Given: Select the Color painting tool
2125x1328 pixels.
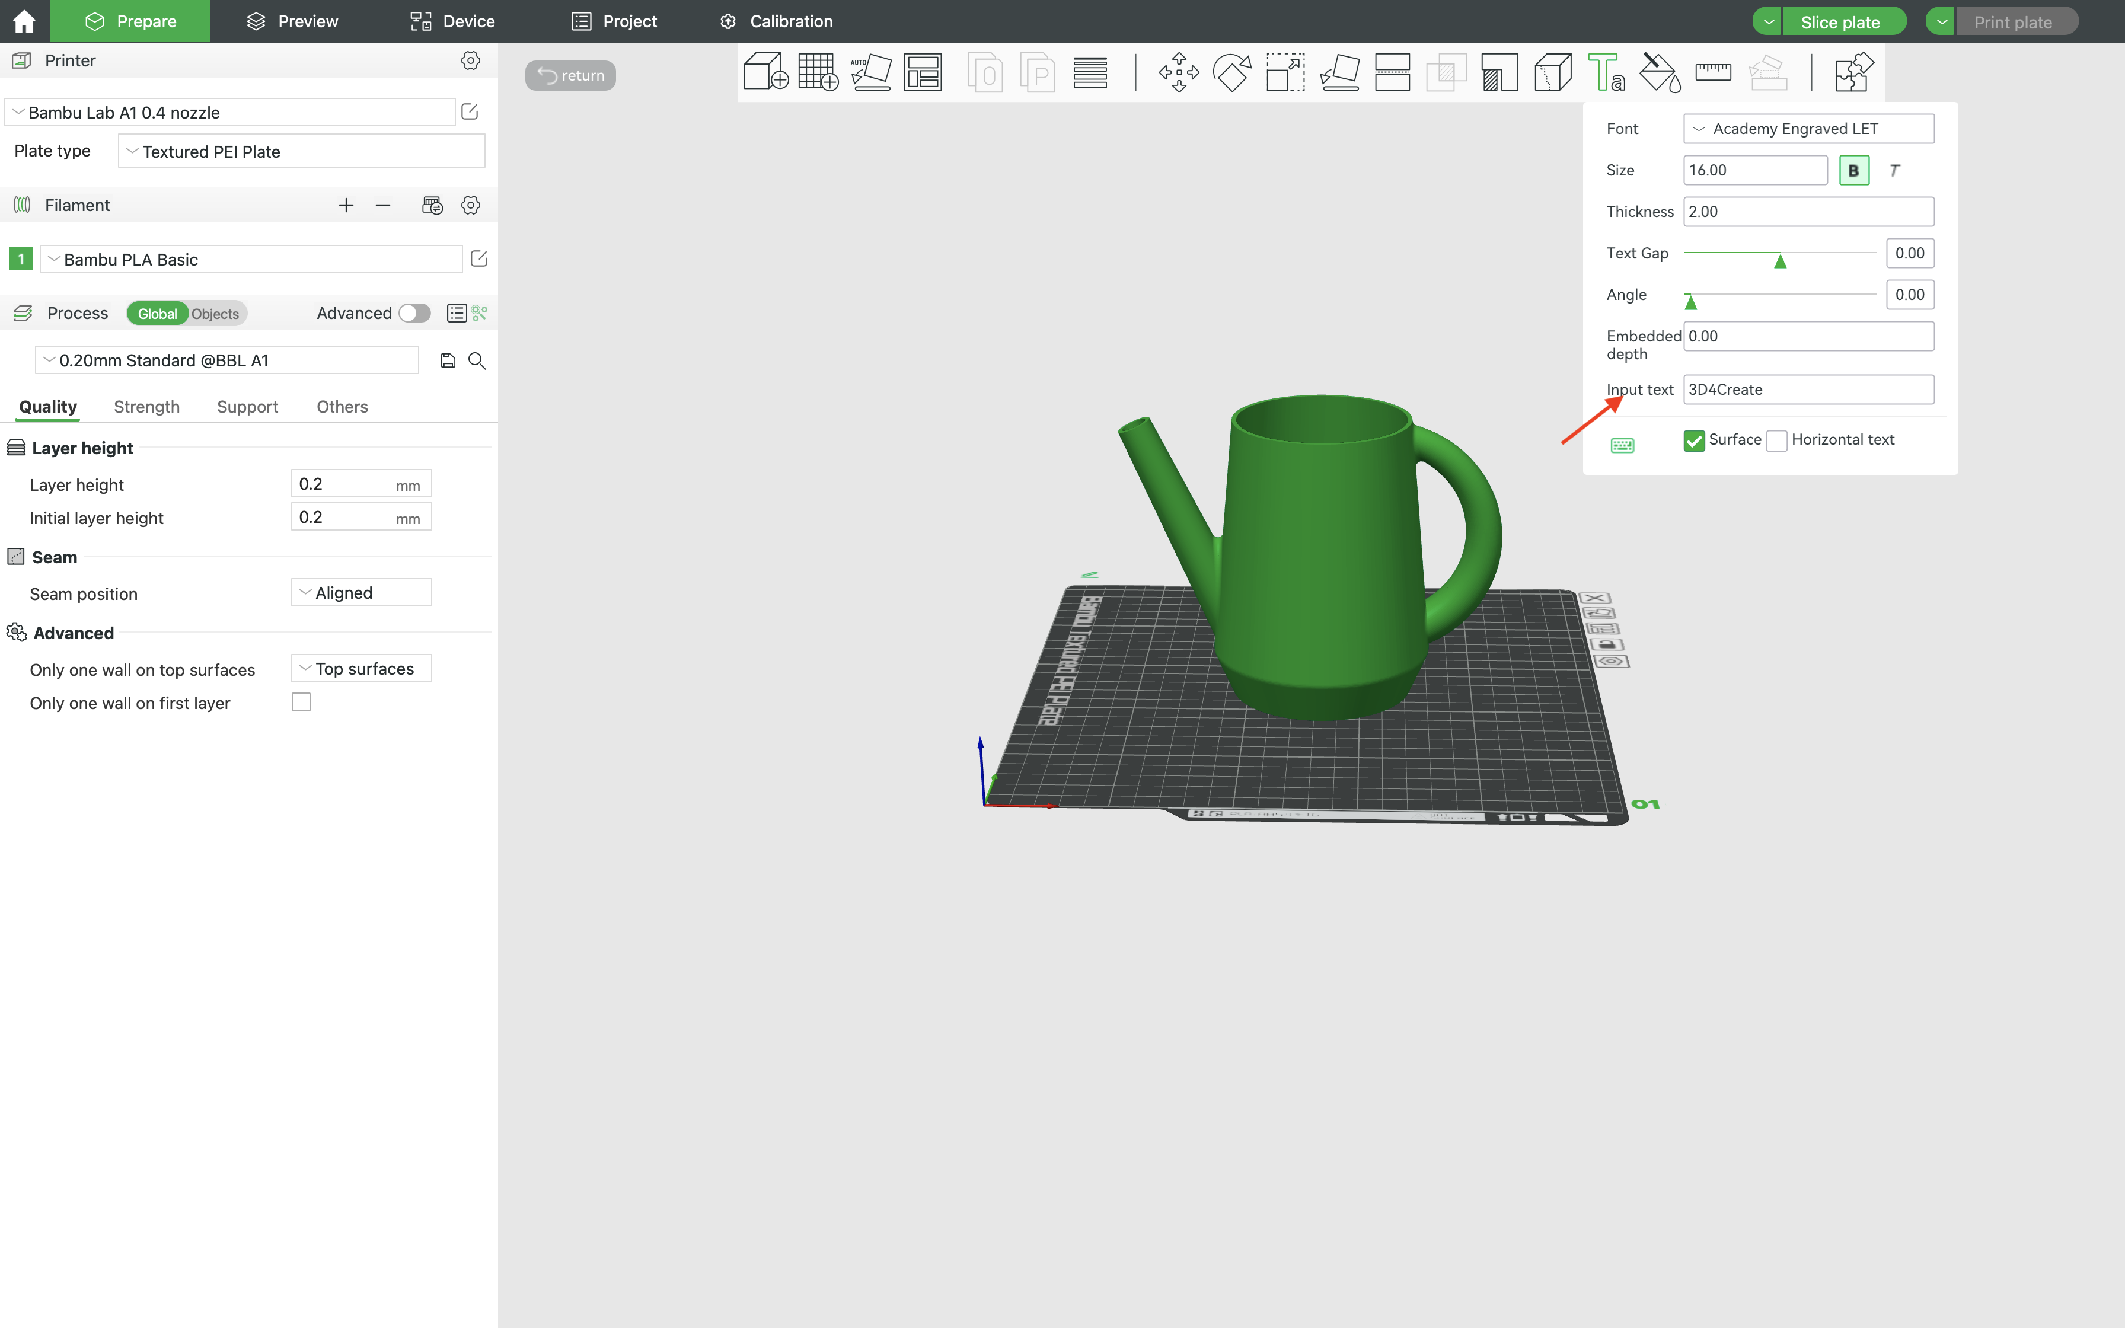Looking at the screenshot, I should point(1660,72).
